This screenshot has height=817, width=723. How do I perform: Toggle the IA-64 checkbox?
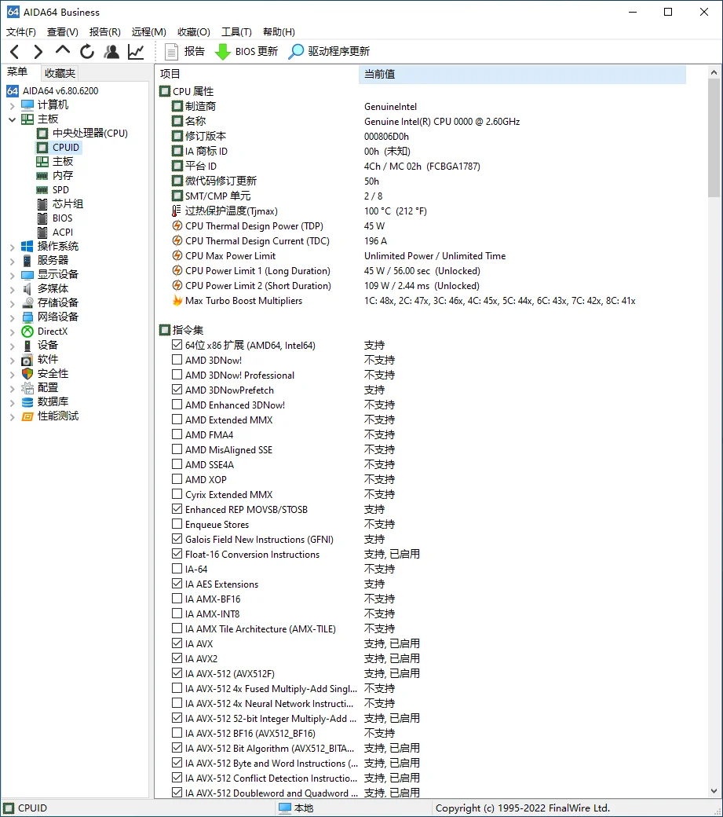177,569
